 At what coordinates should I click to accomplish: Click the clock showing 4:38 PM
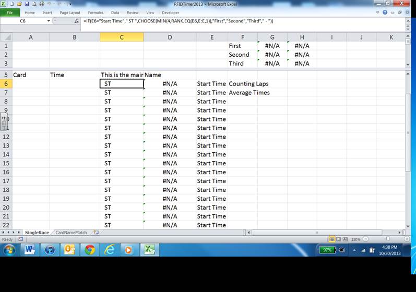coord(389,247)
